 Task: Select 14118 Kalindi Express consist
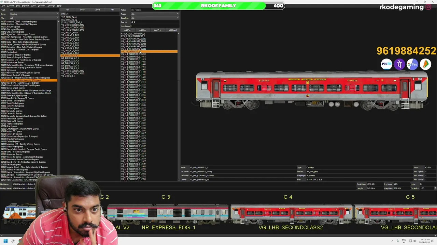pos(10,142)
